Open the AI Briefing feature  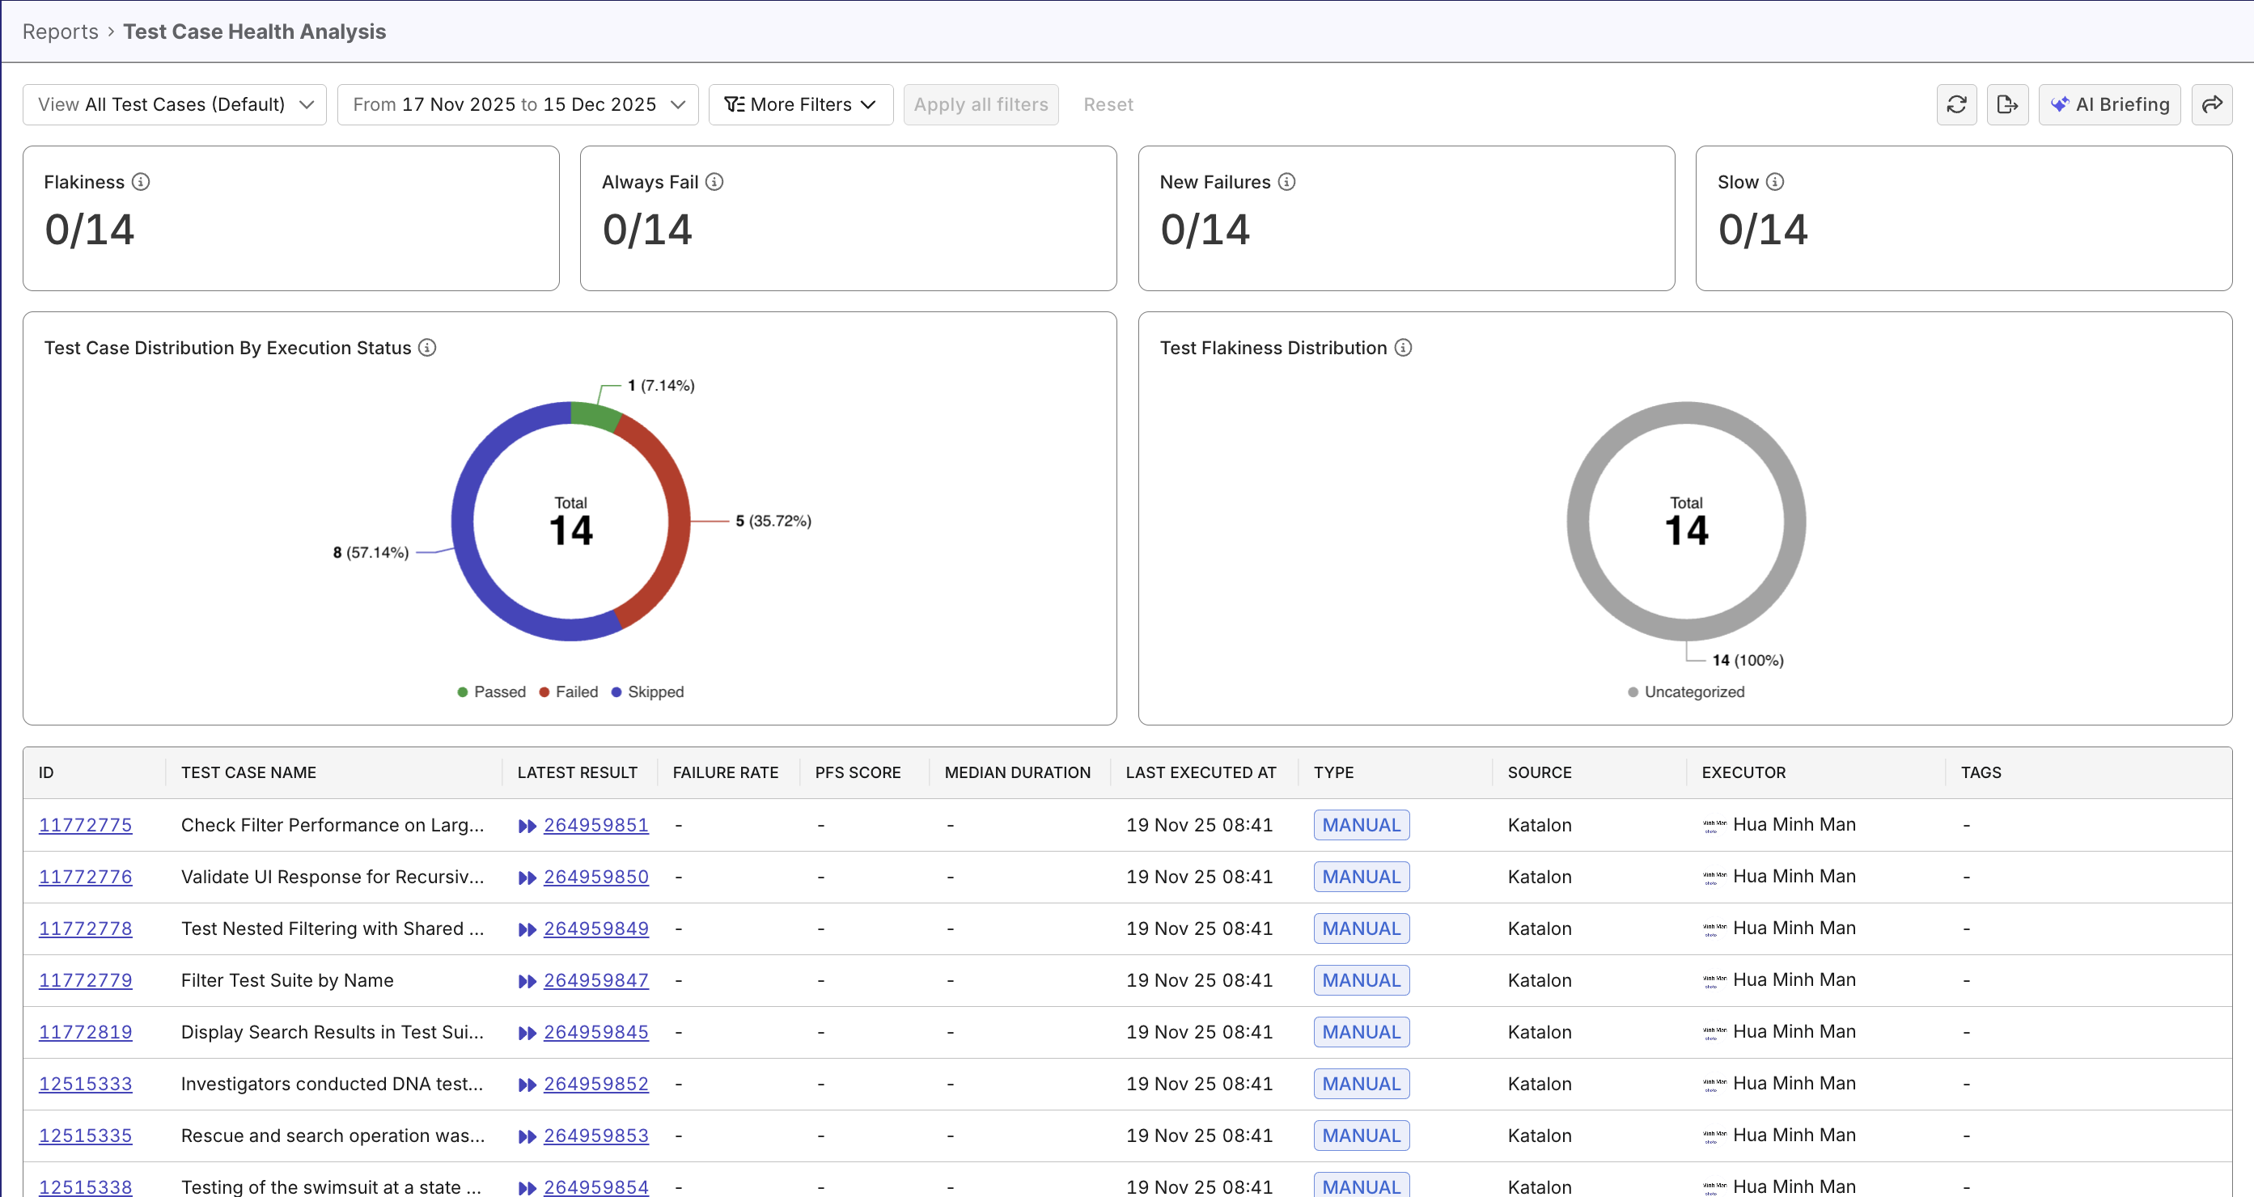tap(2110, 104)
